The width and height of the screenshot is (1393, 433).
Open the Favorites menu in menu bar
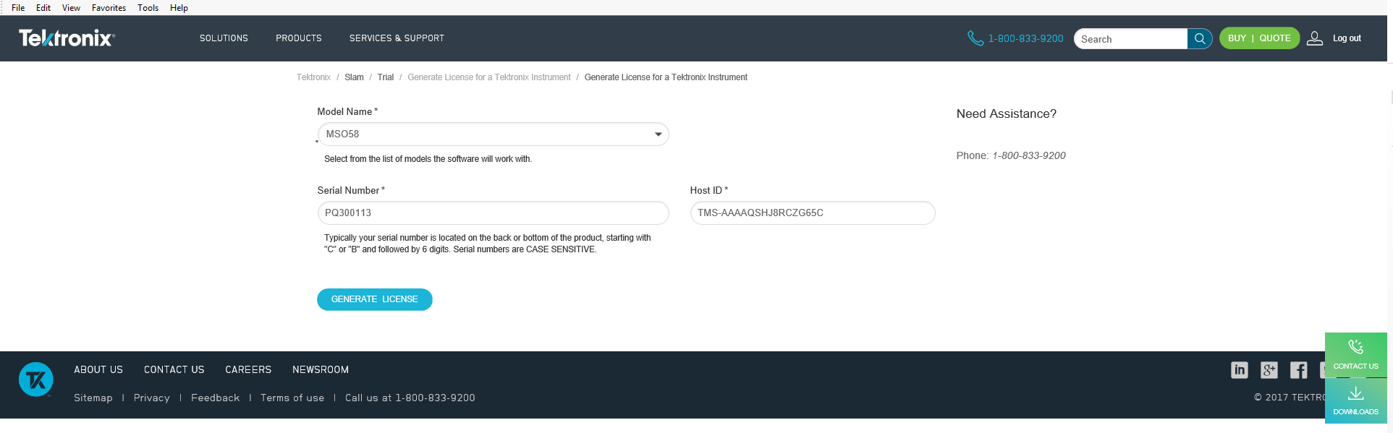pyautogui.click(x=109, y=8)
